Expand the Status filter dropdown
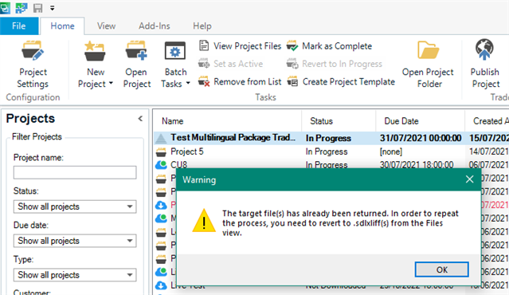The width and height of the screenshot is (509, 295). [x=75, y=206]
